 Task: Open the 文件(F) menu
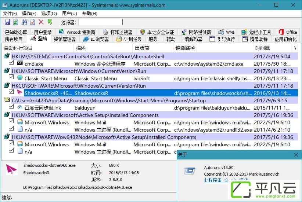pos(10,14)
